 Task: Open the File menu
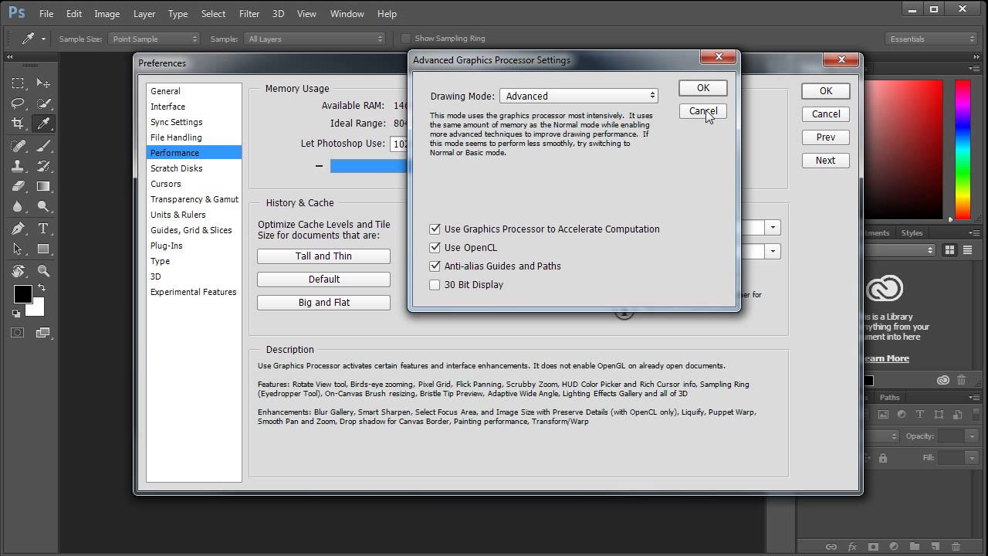pyautogui.click(x=46, y=14)
